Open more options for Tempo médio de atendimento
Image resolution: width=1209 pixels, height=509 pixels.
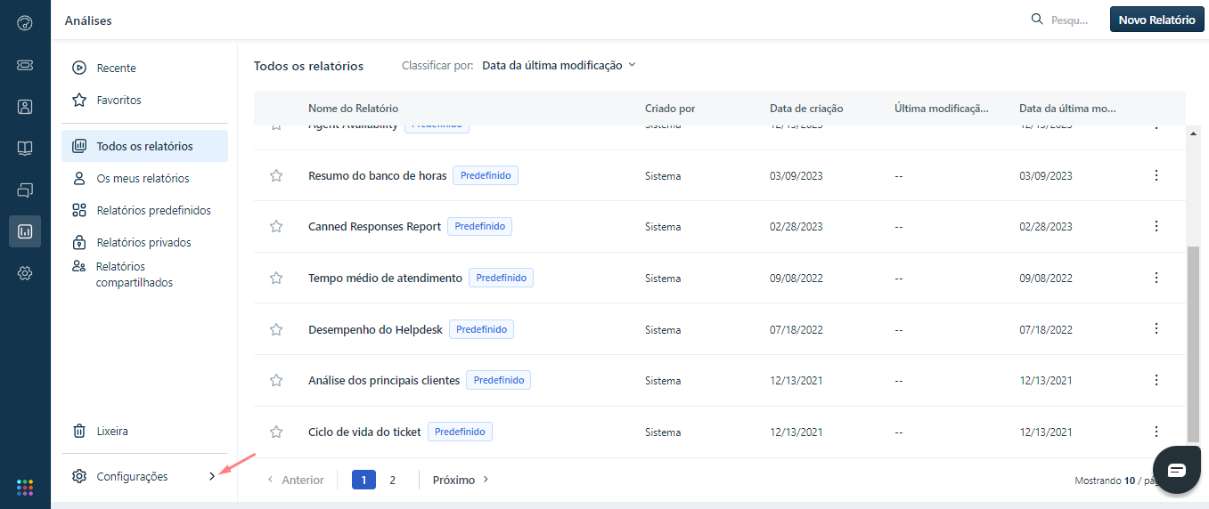[1156, 278]
